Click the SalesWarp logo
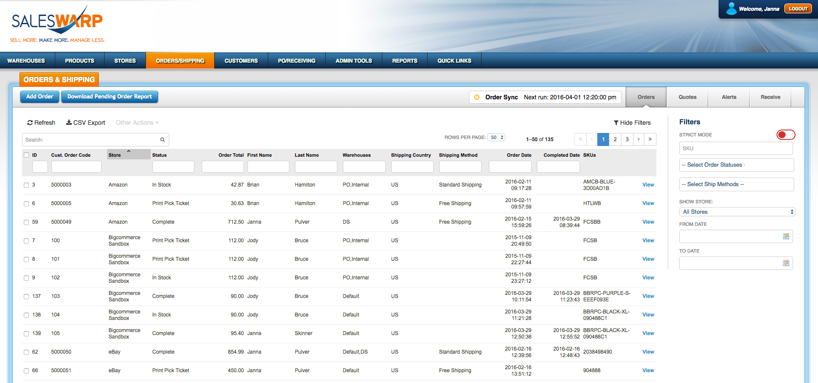This screenshot has height=383, width=818. coord(57,24)
